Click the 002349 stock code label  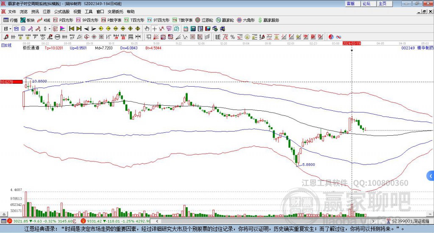pos(408,48)
